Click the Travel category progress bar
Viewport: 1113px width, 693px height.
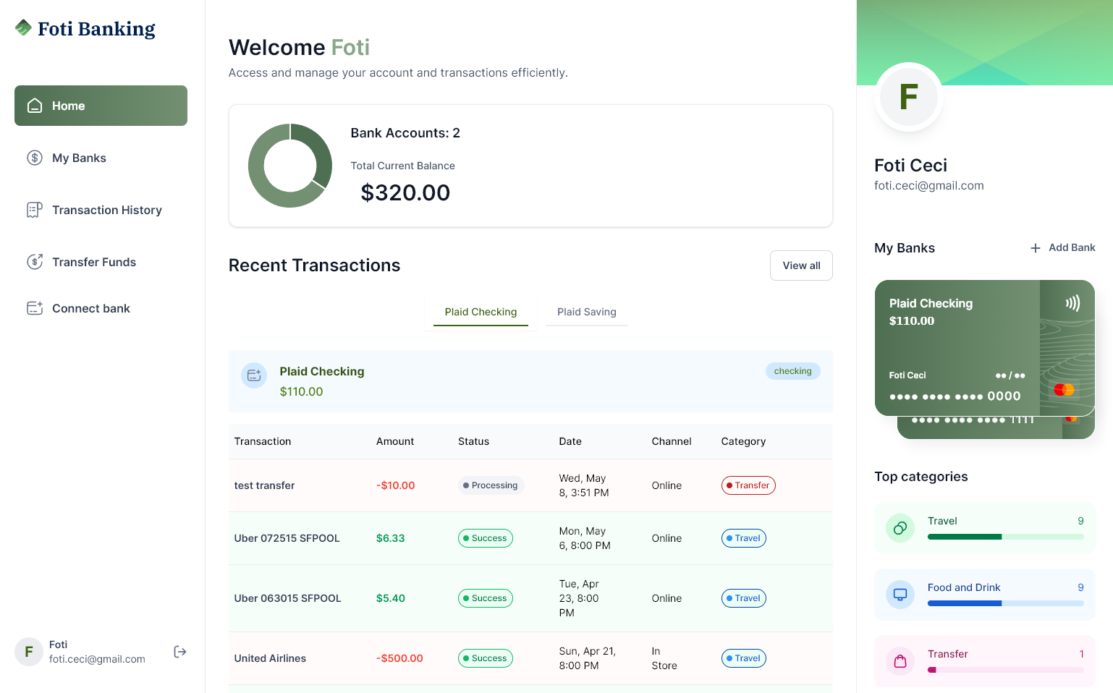click(1005, 537)
